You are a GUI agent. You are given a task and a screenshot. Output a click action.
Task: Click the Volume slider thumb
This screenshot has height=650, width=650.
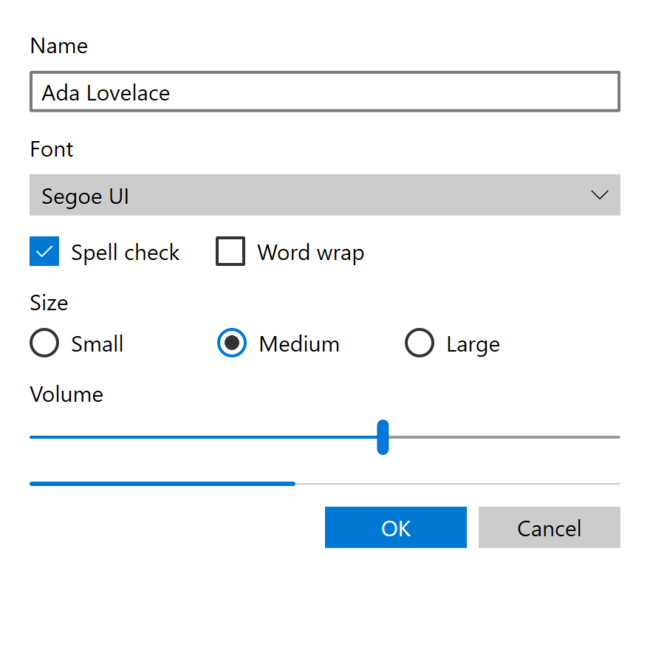383,437
